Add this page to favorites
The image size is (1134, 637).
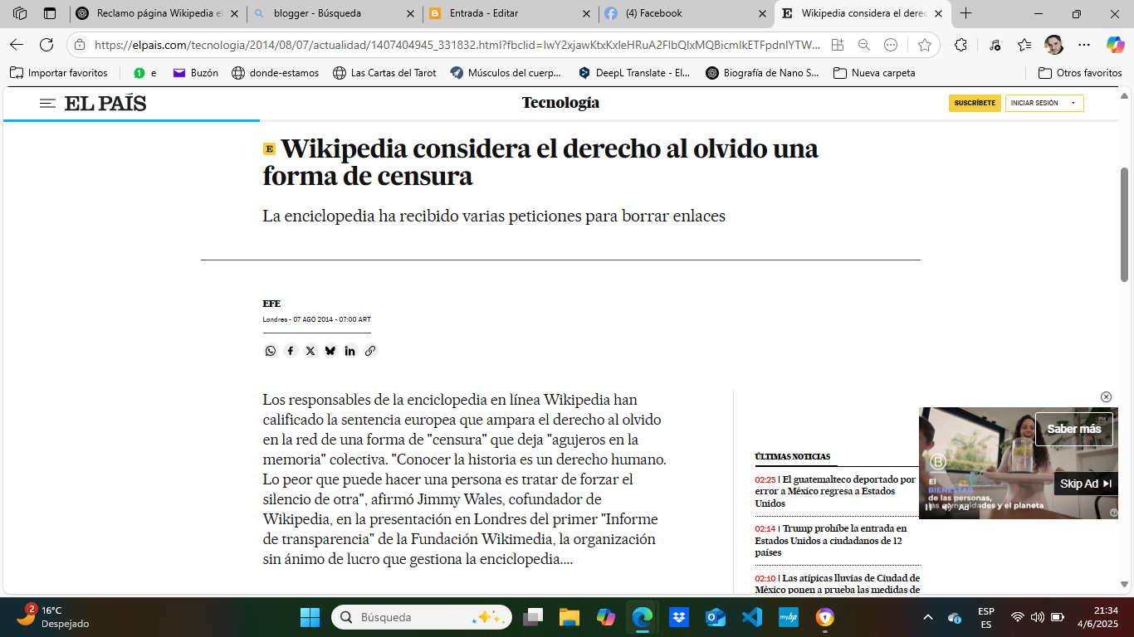pyautogui.click(x=925, y=45)
